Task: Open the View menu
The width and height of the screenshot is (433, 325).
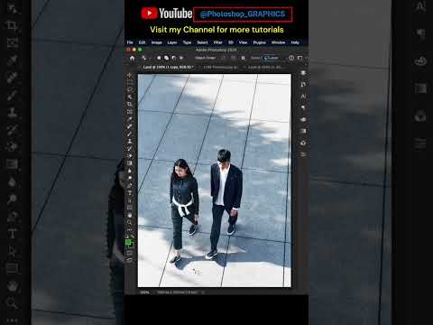Action: tap(243, 42)
